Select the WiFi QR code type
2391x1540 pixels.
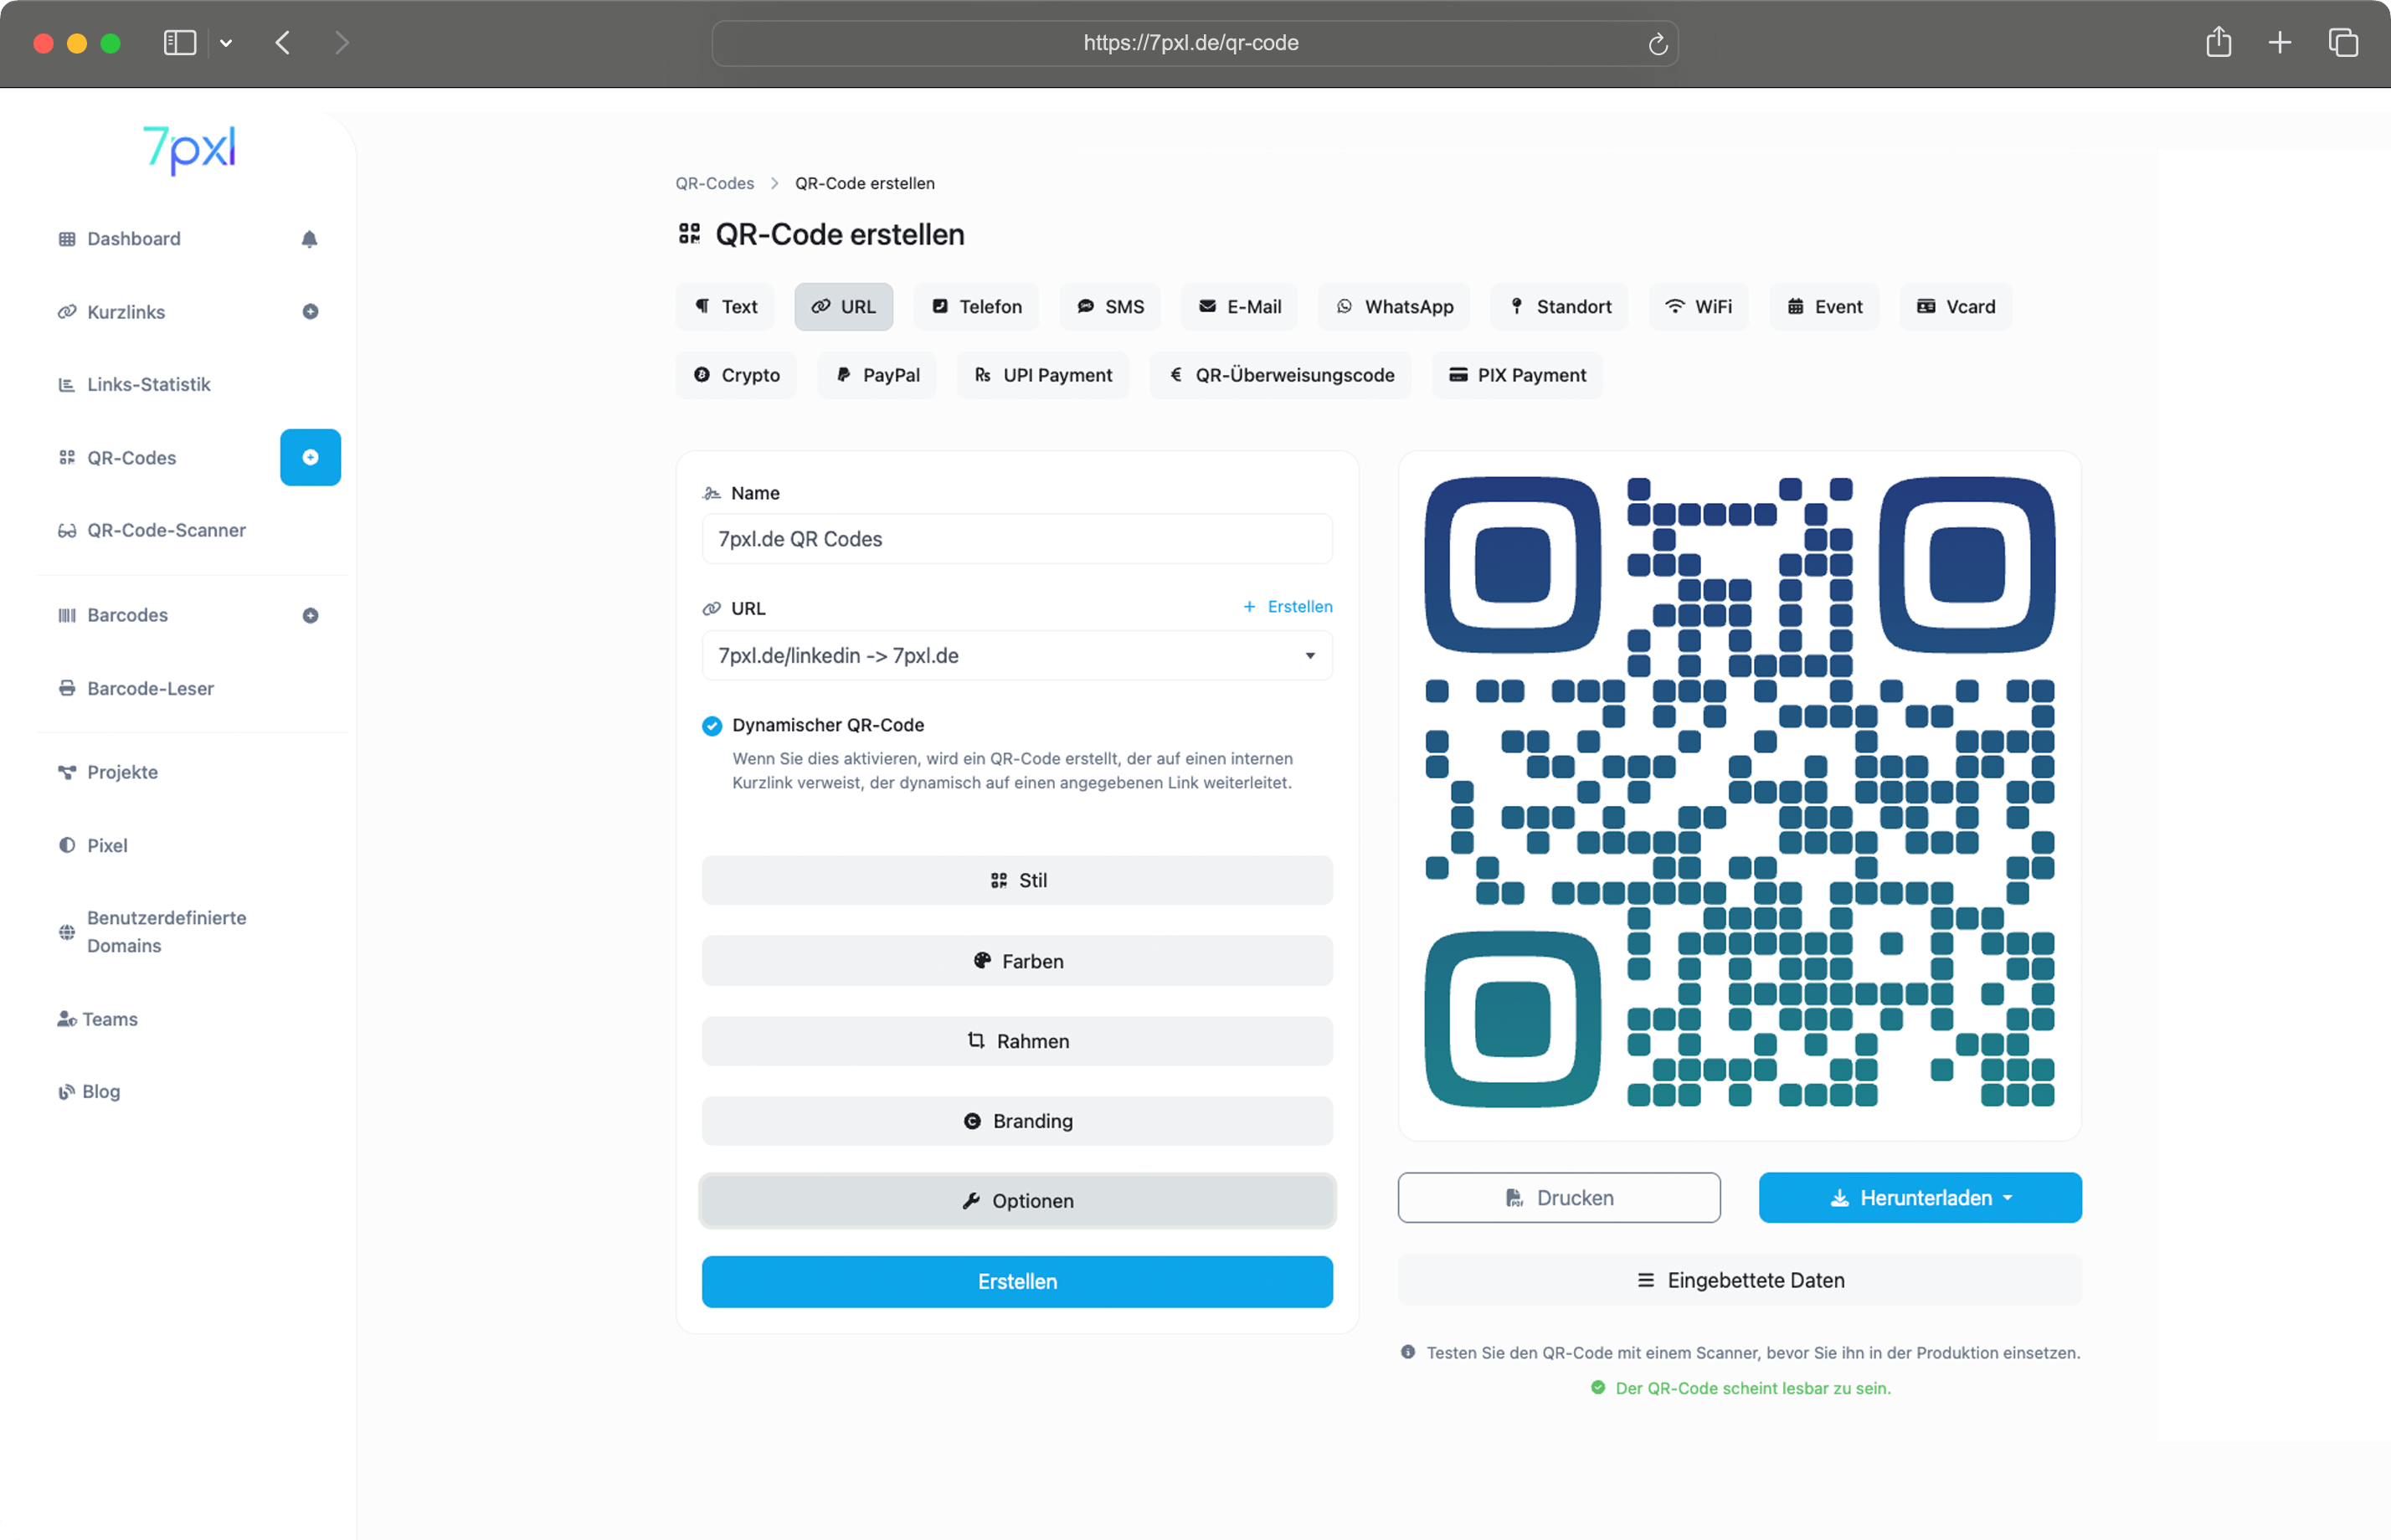pos(1699,306)
